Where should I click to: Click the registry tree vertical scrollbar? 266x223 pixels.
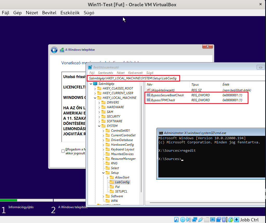(x=141, y=139)
